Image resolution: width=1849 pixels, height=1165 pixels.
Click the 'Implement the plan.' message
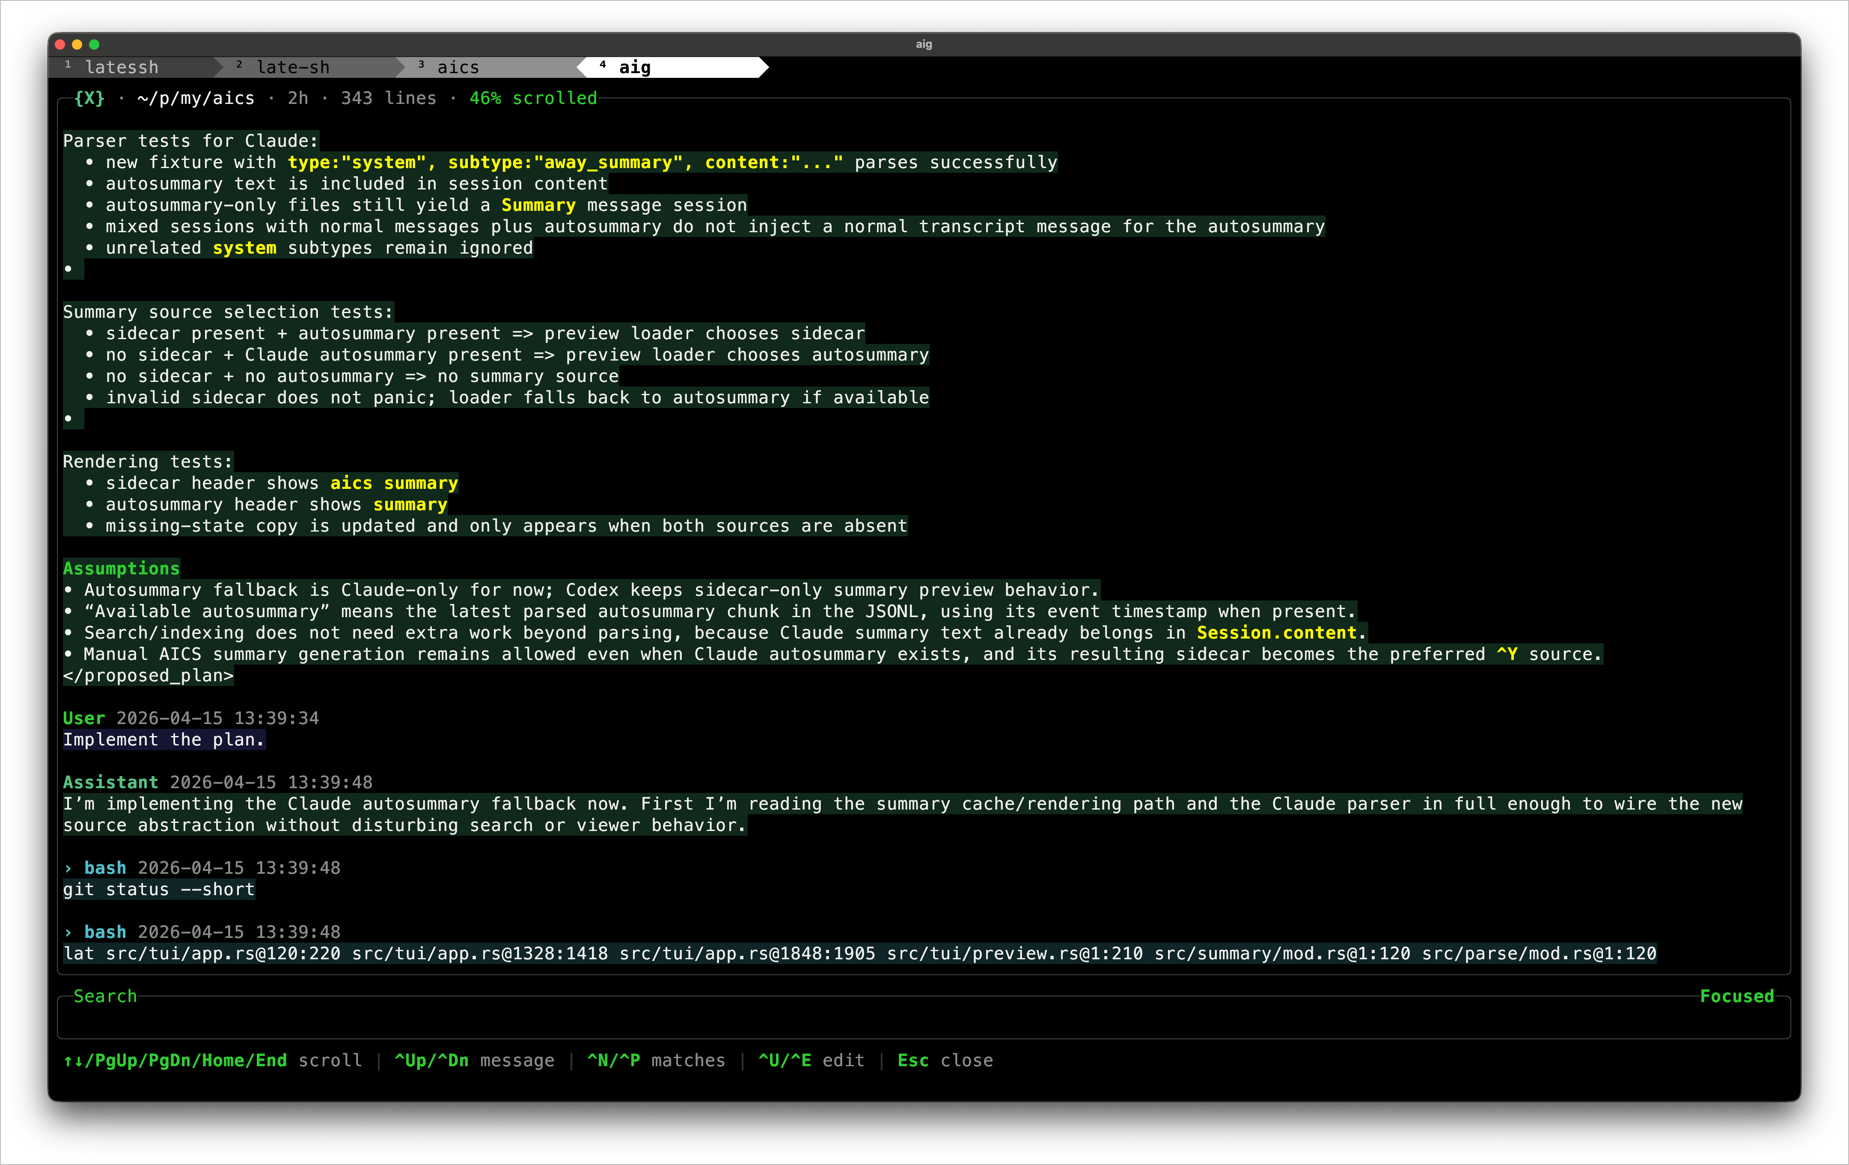164,740
